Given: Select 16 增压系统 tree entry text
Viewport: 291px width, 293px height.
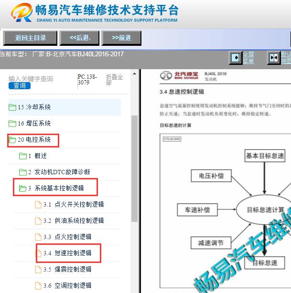Looking at the screenshot, I should (34, 123).
